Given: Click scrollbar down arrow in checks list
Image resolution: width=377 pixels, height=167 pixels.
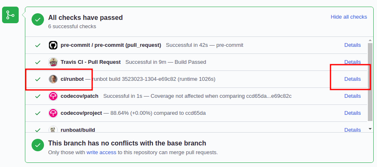Looking at the screenshot, I should (x=370, y=129).
